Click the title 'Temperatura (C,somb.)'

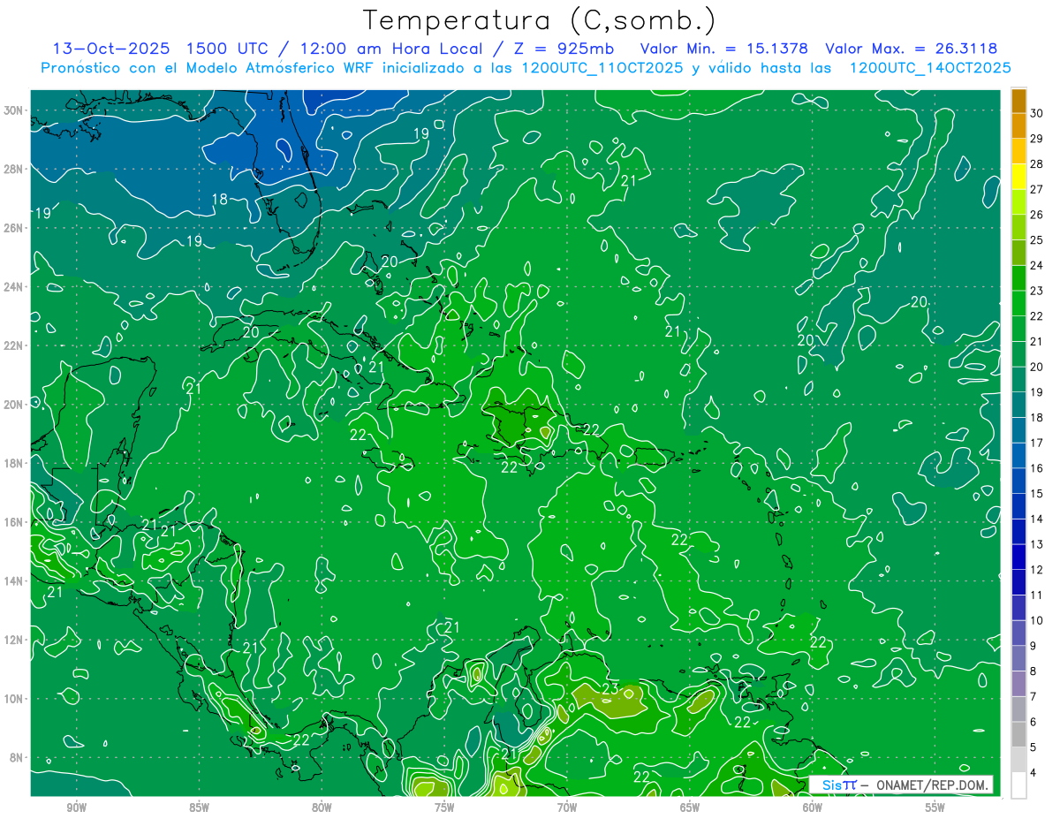[540, 20]
